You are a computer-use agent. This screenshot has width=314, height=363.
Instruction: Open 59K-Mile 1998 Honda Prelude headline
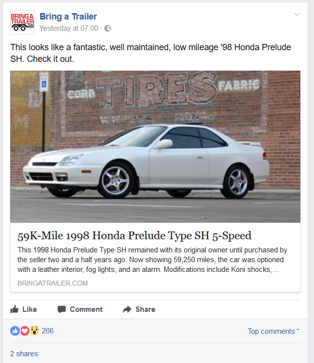[x=135, y=236]
